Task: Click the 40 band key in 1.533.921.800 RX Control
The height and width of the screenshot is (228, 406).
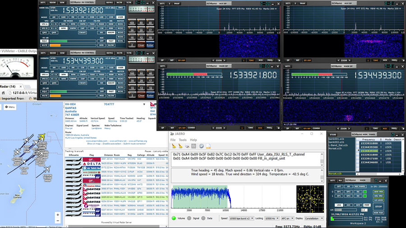Action: (150, 23)
